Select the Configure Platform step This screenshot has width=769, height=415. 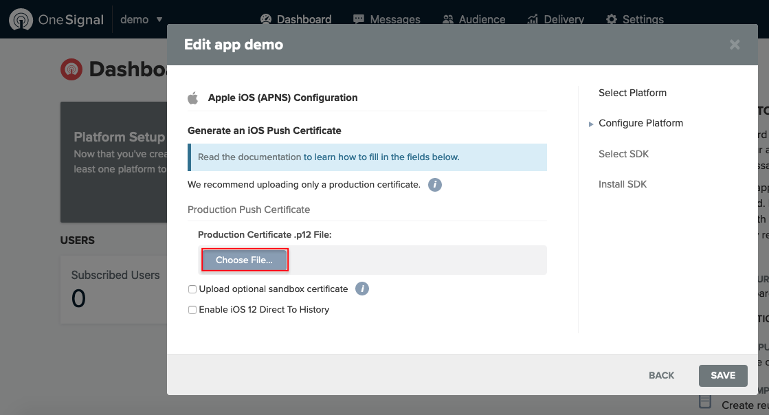tap(640, 123)
